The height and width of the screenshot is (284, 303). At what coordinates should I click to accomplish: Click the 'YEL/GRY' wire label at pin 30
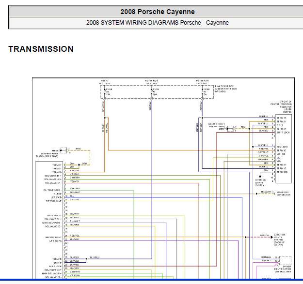(74, 268)
